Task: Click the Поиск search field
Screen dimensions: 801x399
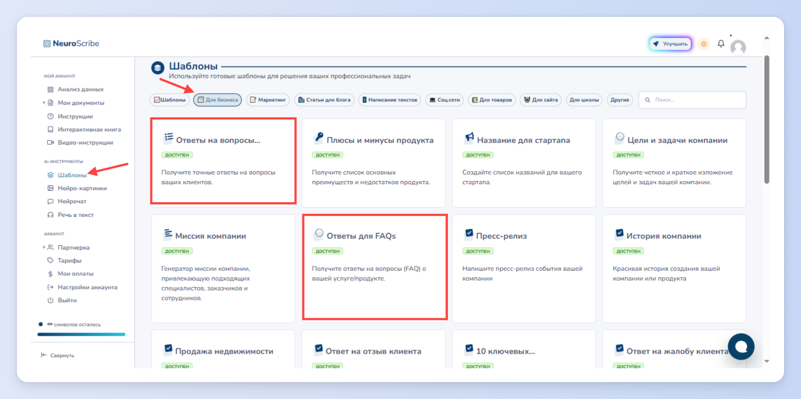Action: tap(692, 100)
